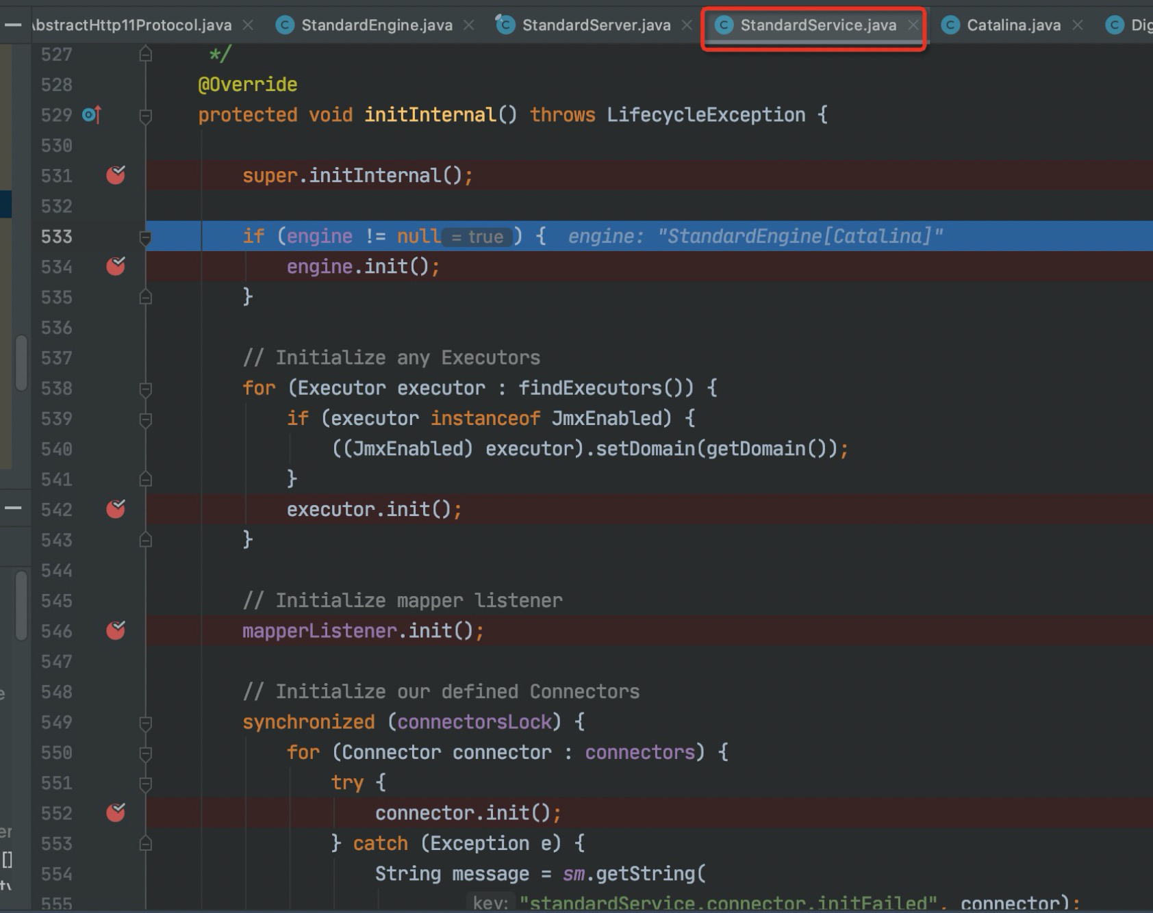Click the Catalina.java class icon
This screenshot has height=913, width=1153.
click(950, 25)
